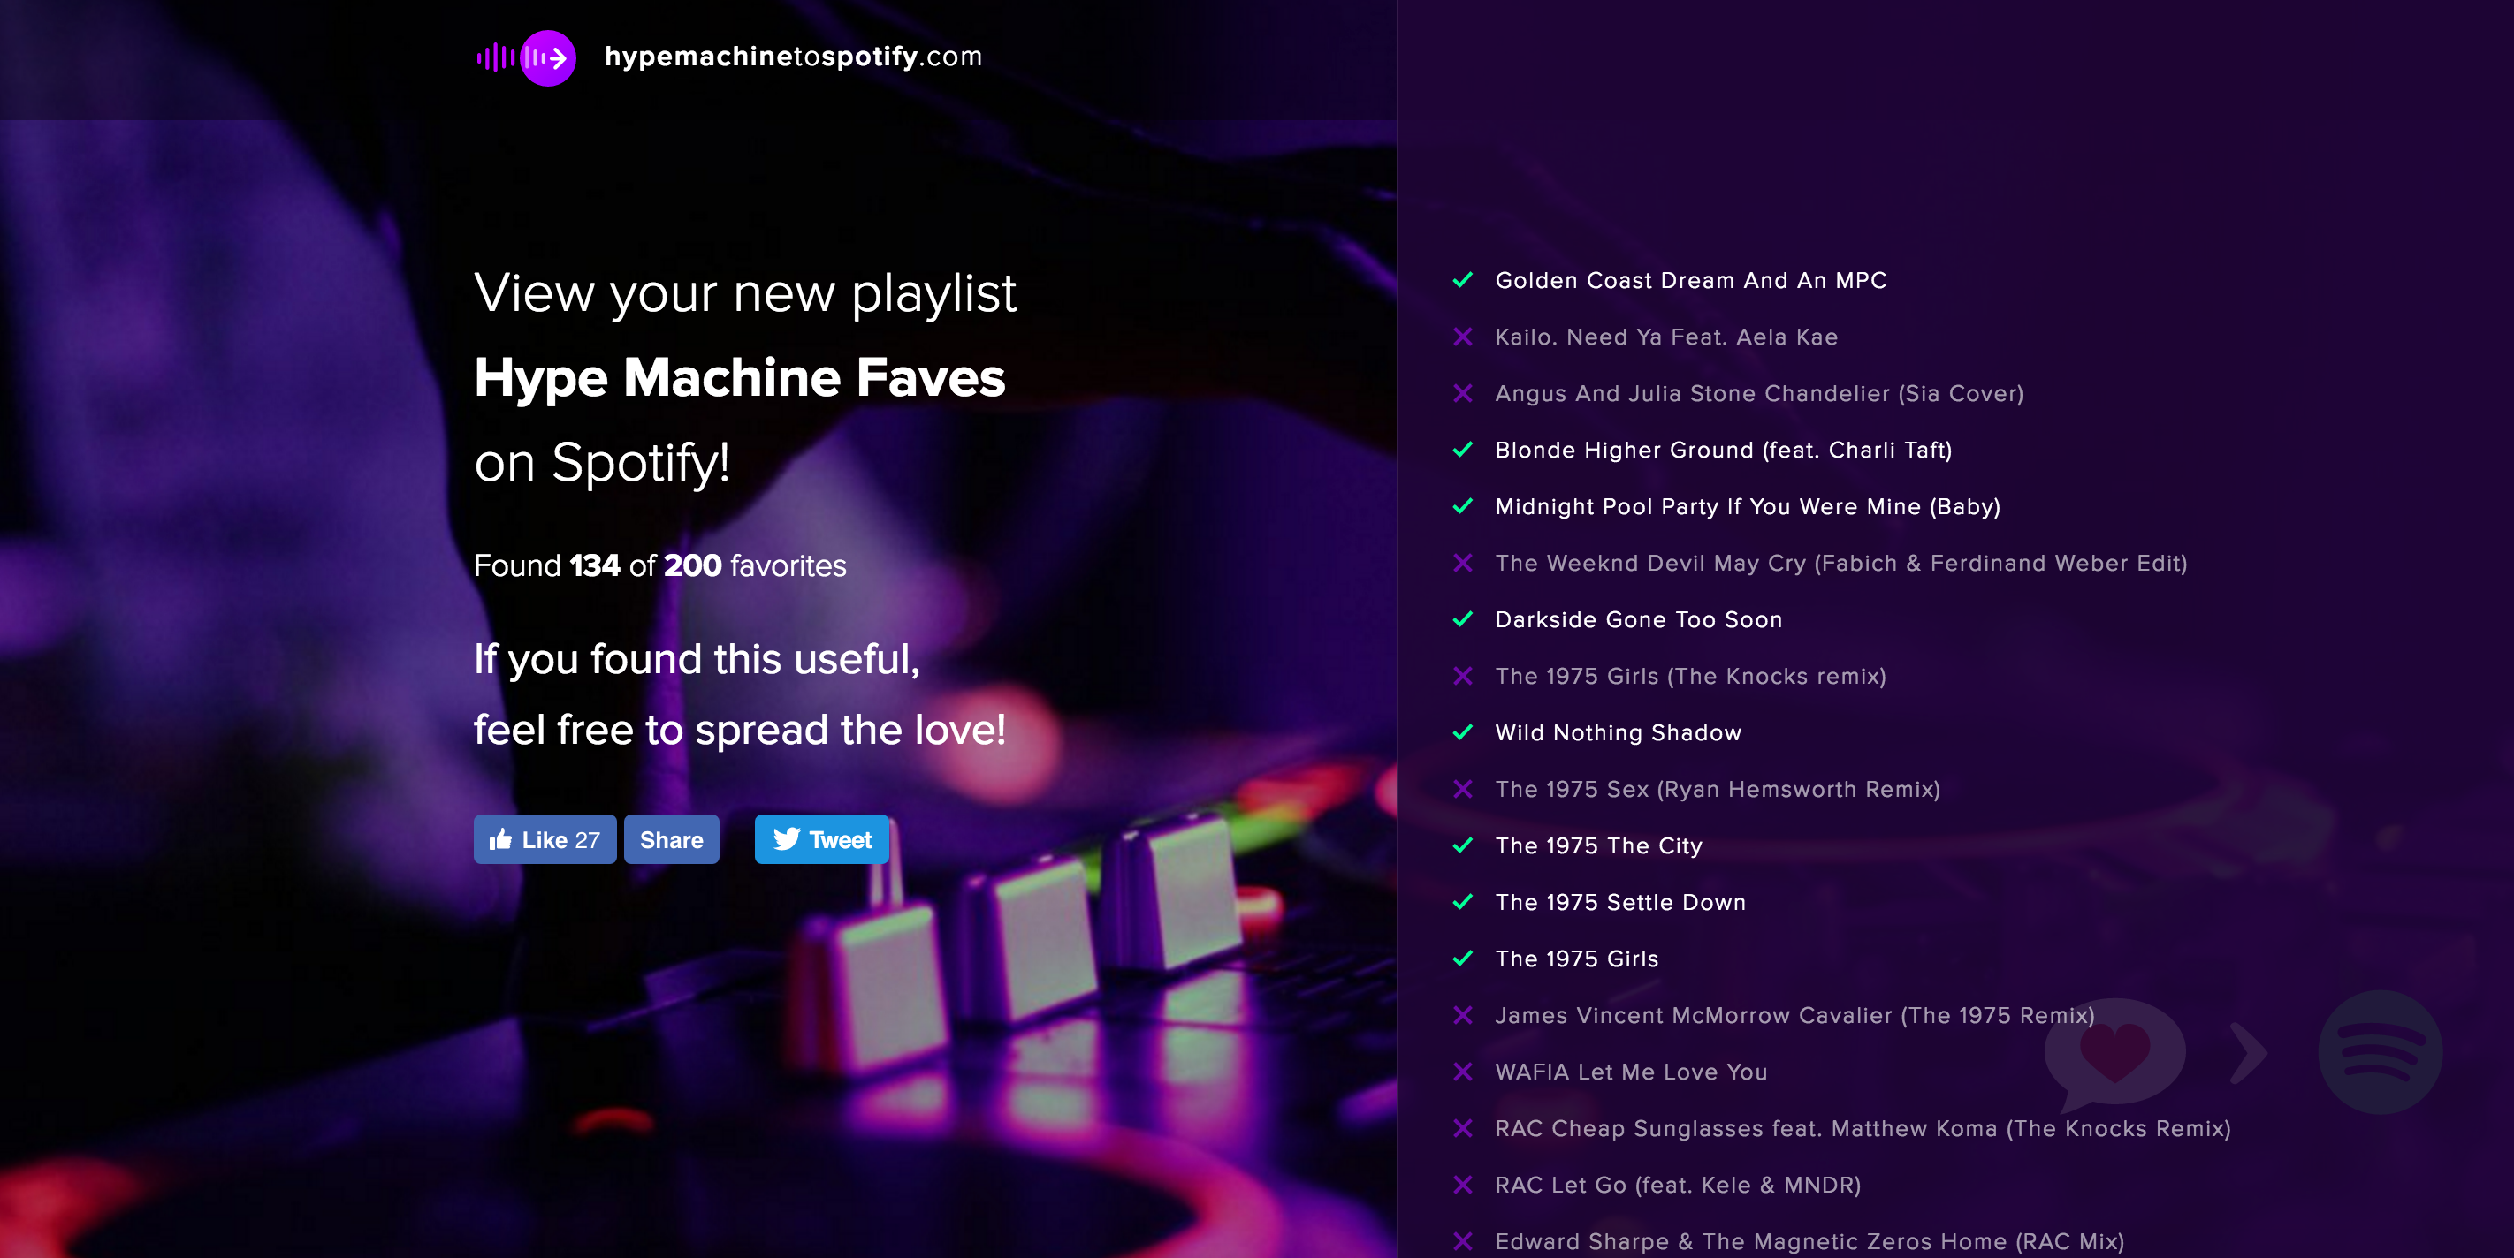
Task: Click checkmark next to Blonde Higher Ground
Action: (1462, 451)
